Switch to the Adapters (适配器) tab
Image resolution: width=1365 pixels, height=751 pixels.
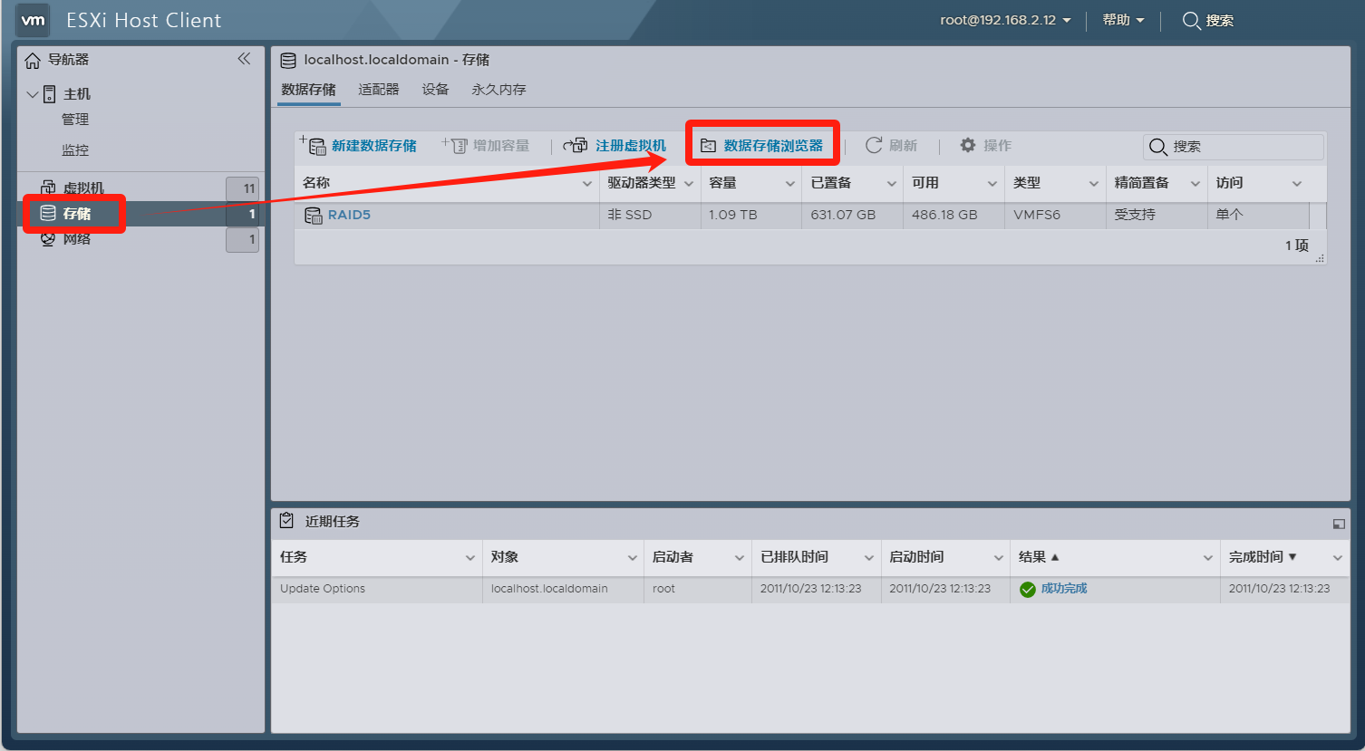(378, 89)
